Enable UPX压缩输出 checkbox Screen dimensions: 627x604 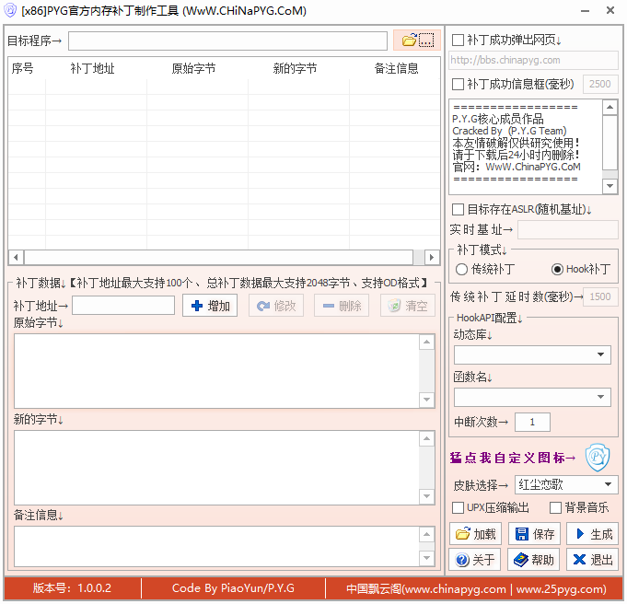coord(459,508)
